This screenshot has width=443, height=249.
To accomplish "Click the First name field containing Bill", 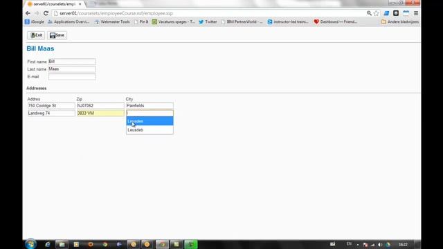I will pyautogui.click(x=72, y=62).
